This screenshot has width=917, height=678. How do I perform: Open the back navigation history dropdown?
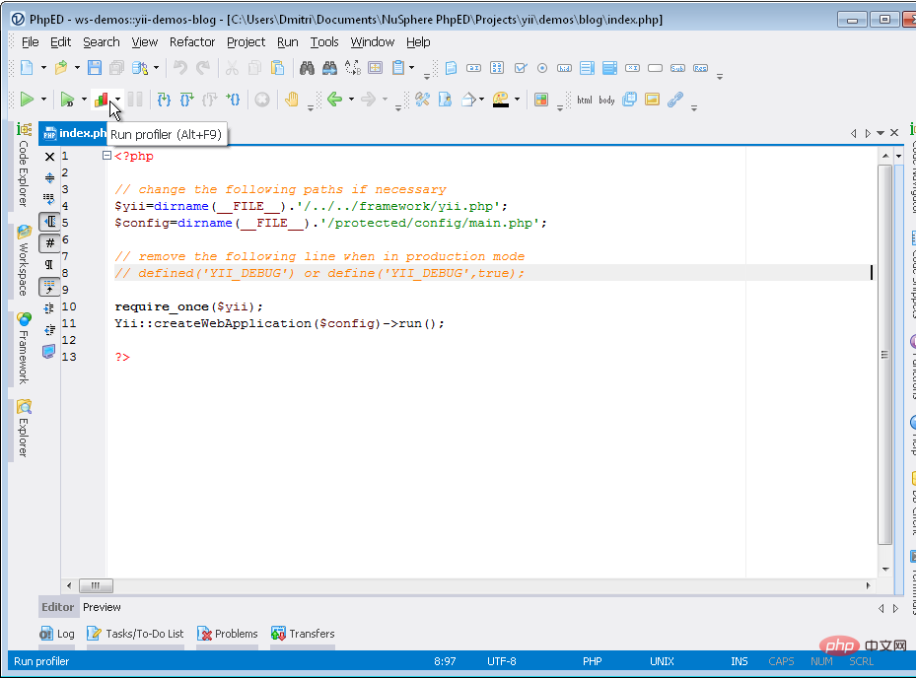(x=351, y=100)
